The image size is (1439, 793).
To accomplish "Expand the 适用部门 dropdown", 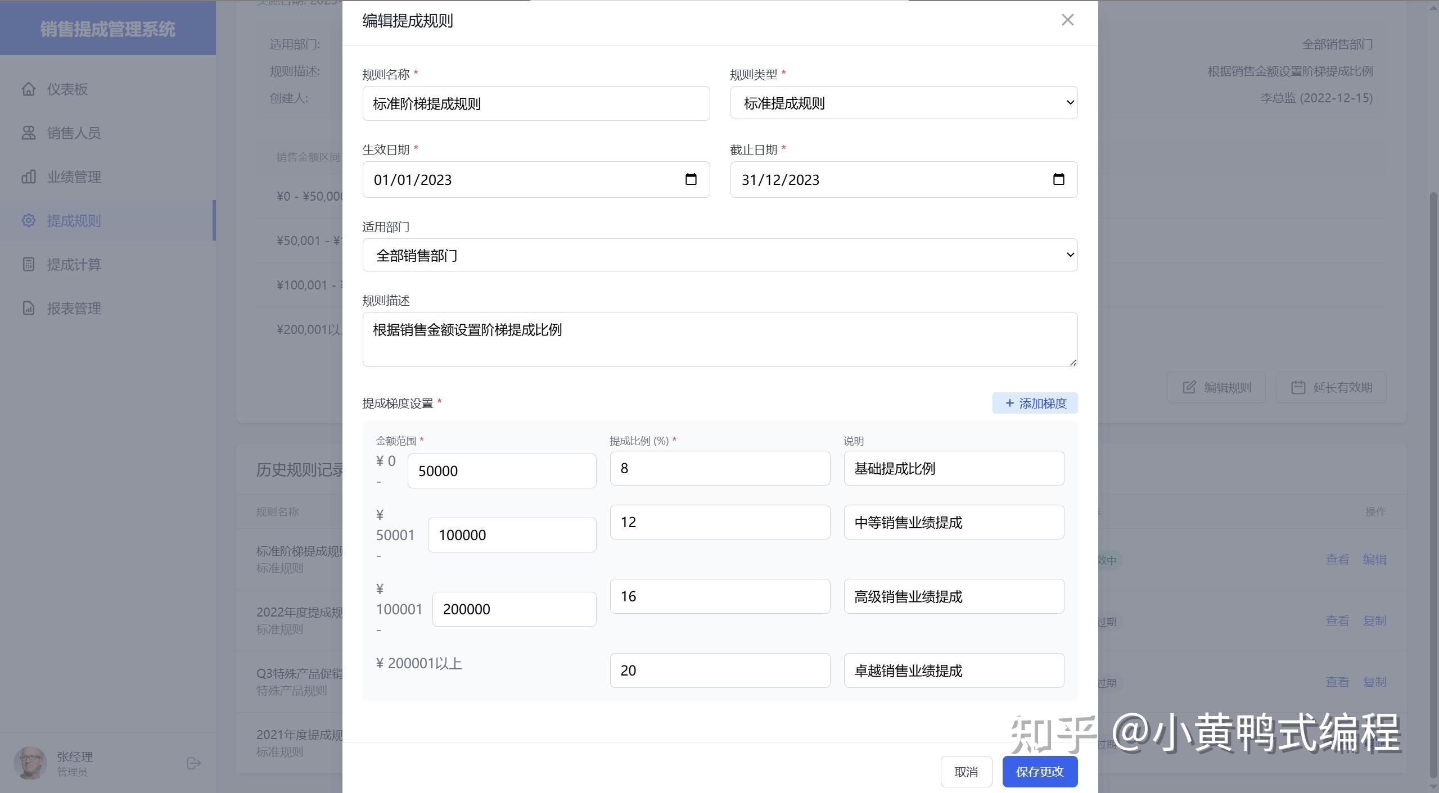I will click(x=719, y=255).
